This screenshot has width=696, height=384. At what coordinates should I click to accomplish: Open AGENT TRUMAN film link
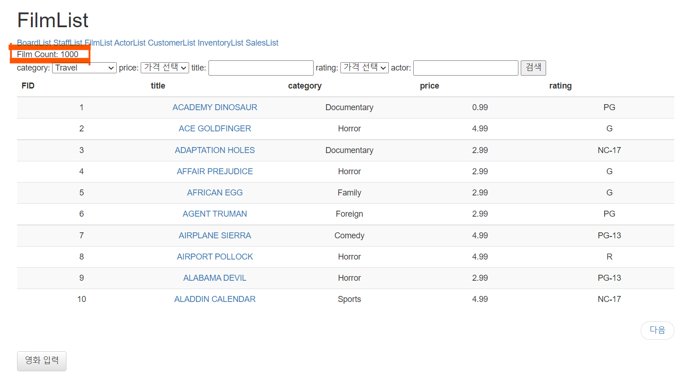pyautogui.click(x=215, y=214)
